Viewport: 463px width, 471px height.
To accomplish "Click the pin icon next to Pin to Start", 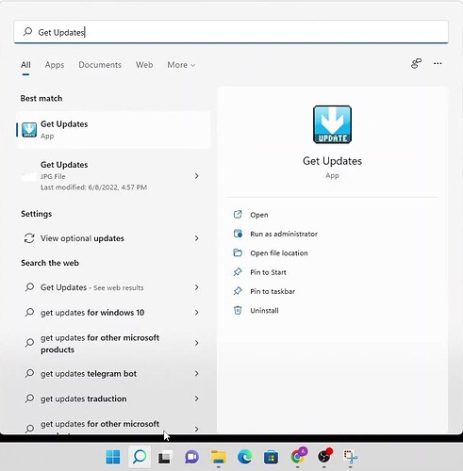I will tap(238, 272).
